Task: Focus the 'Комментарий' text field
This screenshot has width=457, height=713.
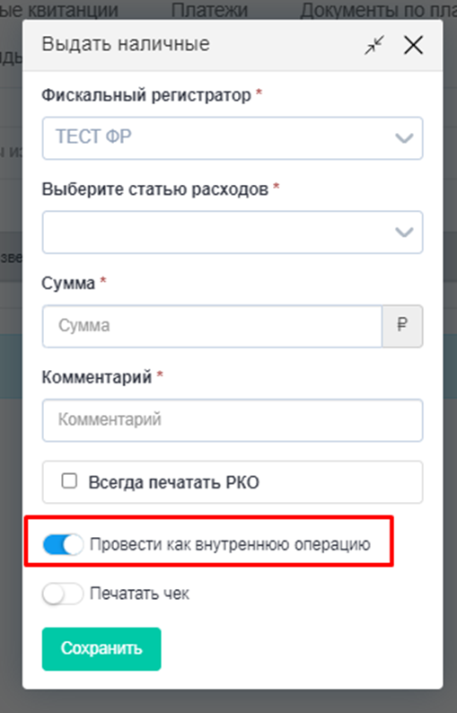Action: click(233, 420)
